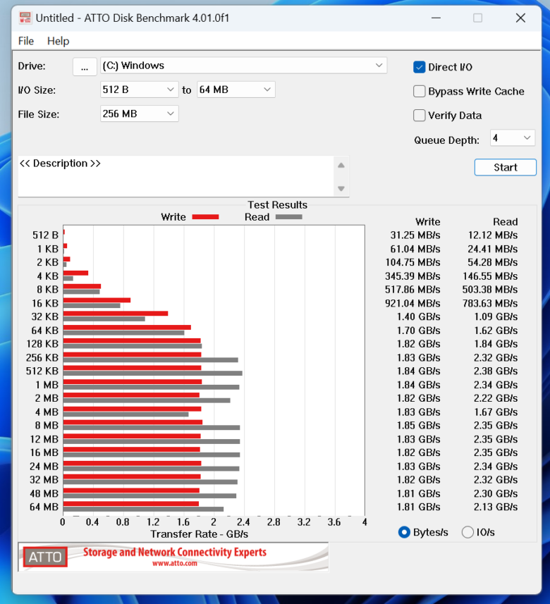The image size is (550, 604).
Task: Enable Bypass Write Cache checkbox
Action: click(420, 92)
